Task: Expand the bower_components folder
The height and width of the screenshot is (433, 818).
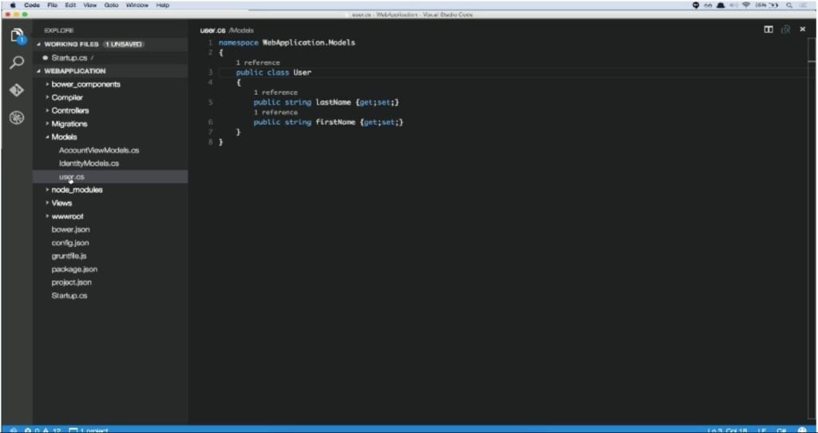Action: 47,84
